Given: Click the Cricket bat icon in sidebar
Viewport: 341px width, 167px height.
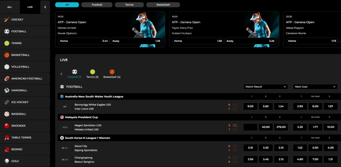Looking at the screenshot, I should 7,20.
